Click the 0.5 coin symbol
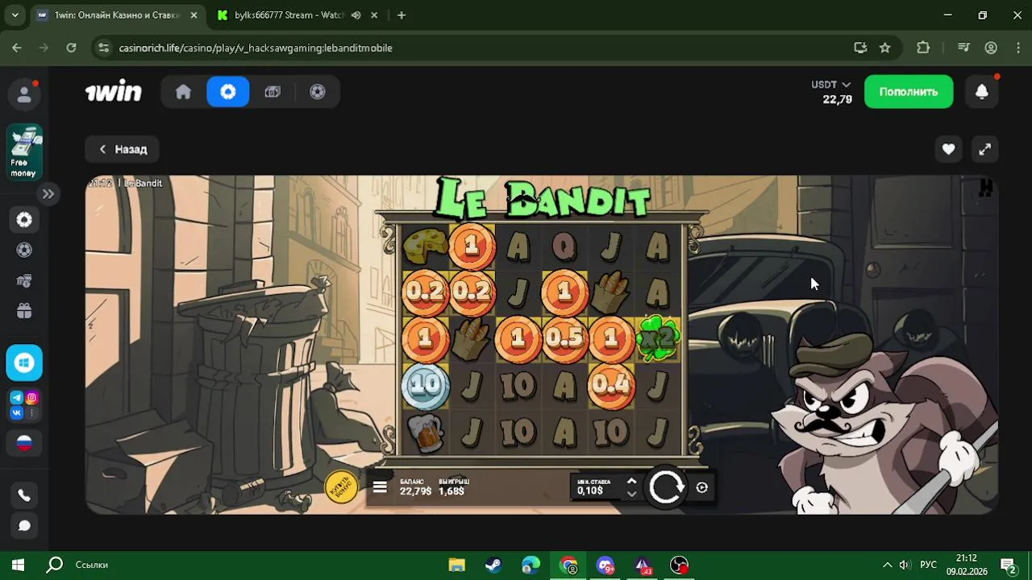1032x580 pixels. (x=564, y=339)
